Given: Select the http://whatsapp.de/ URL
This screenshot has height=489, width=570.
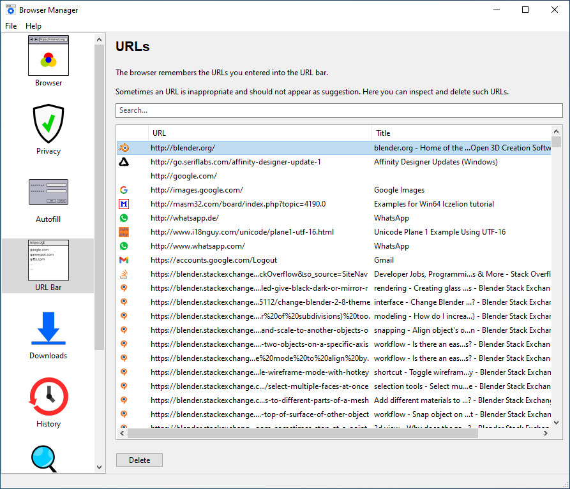Looking at the screenshot, I should tap(184, 218).
